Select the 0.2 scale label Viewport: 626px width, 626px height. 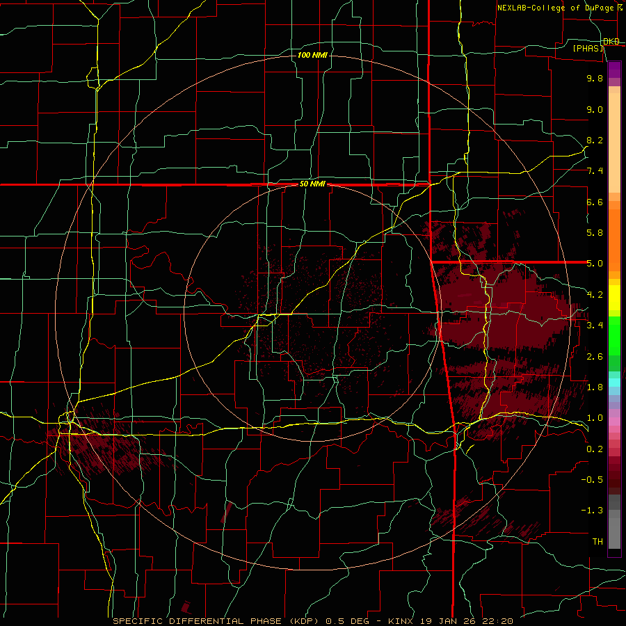point(595,449)
